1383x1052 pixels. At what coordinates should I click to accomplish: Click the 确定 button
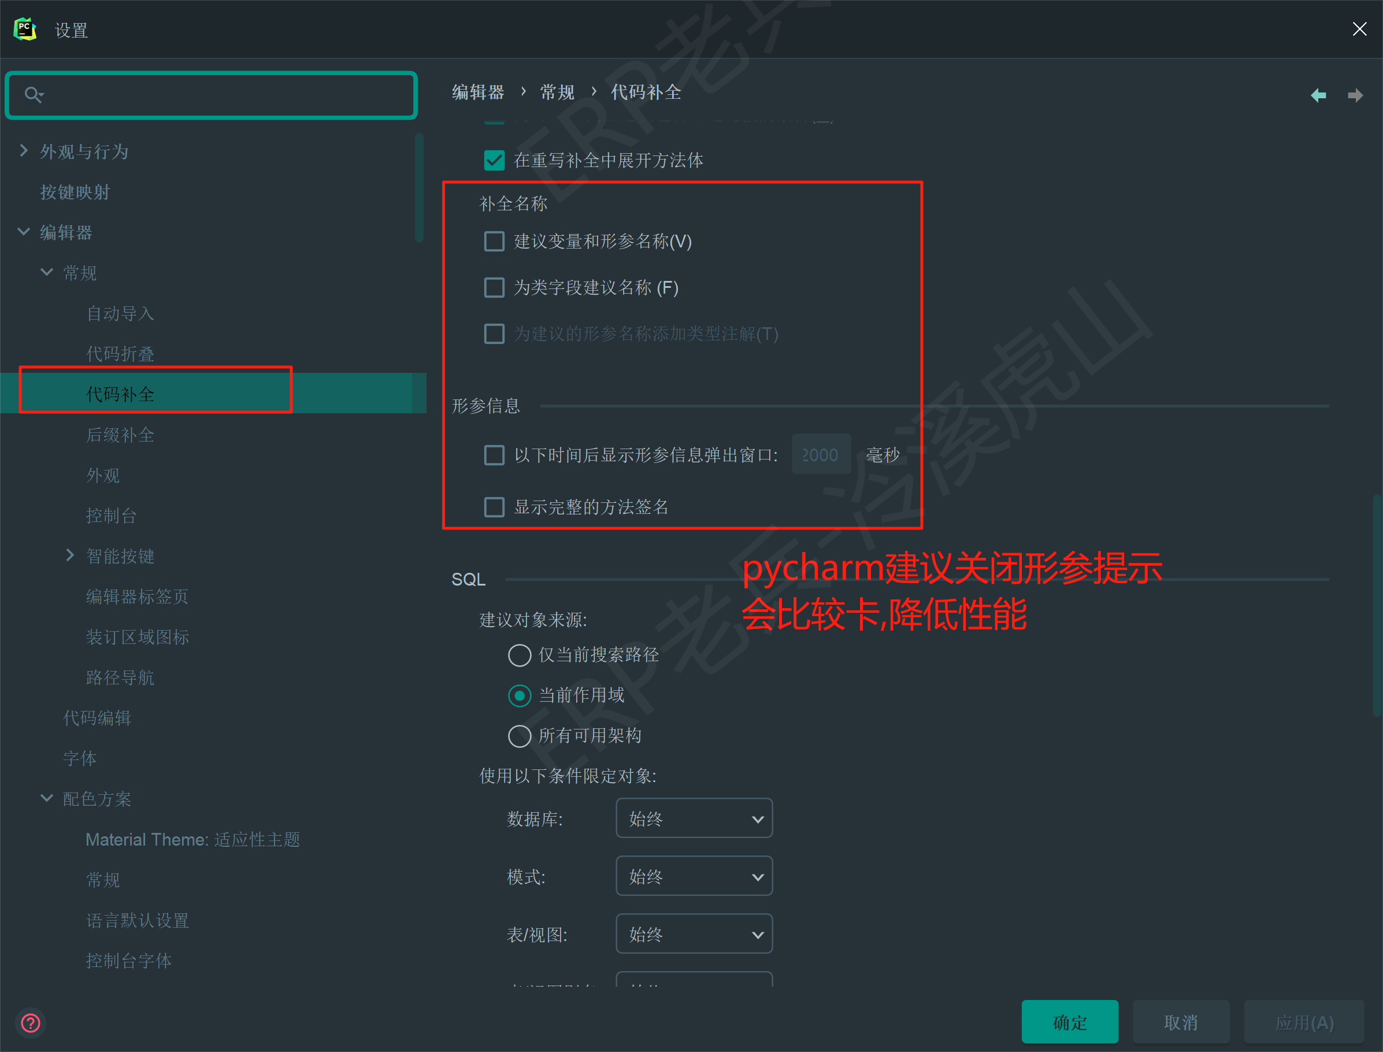(1069, 1022)
